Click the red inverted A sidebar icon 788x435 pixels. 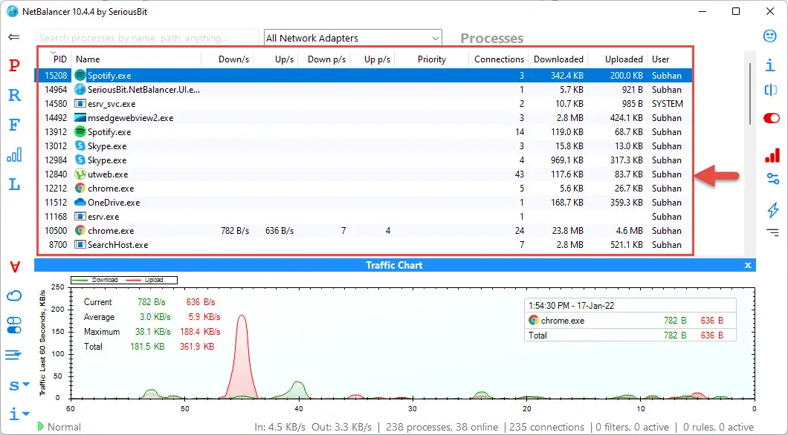15,267
